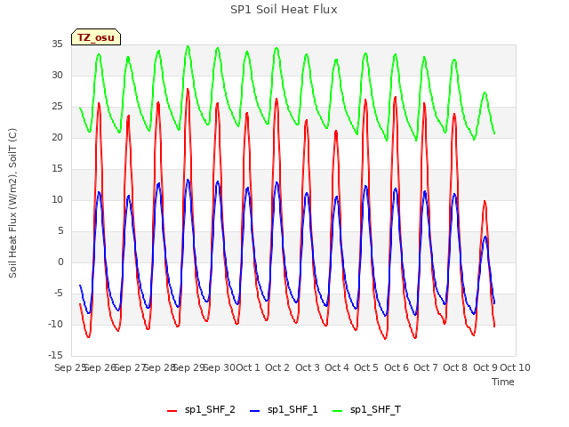This screenshot has height=427, width=569.
Task: Click the y-axis value 35
Action: click(x=57, y=44)
